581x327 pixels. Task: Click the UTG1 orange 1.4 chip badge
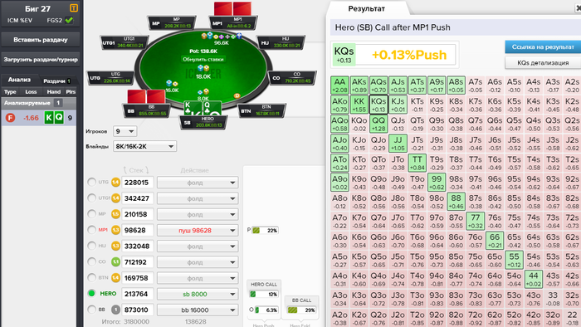pyautogui.click(x=115, y=198)
